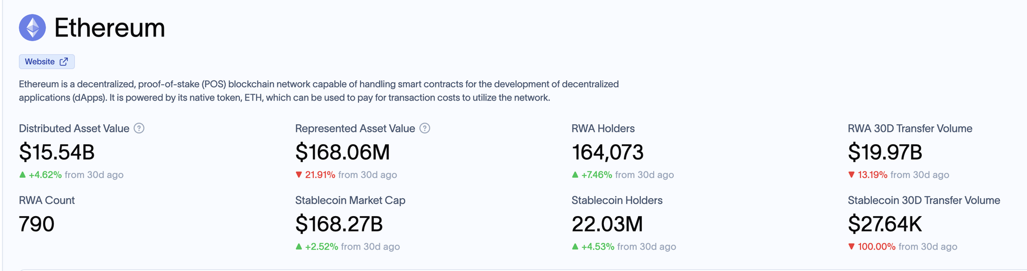Open the Website link button
This screenshot has height=271, width=1027.
coord(47,62)
